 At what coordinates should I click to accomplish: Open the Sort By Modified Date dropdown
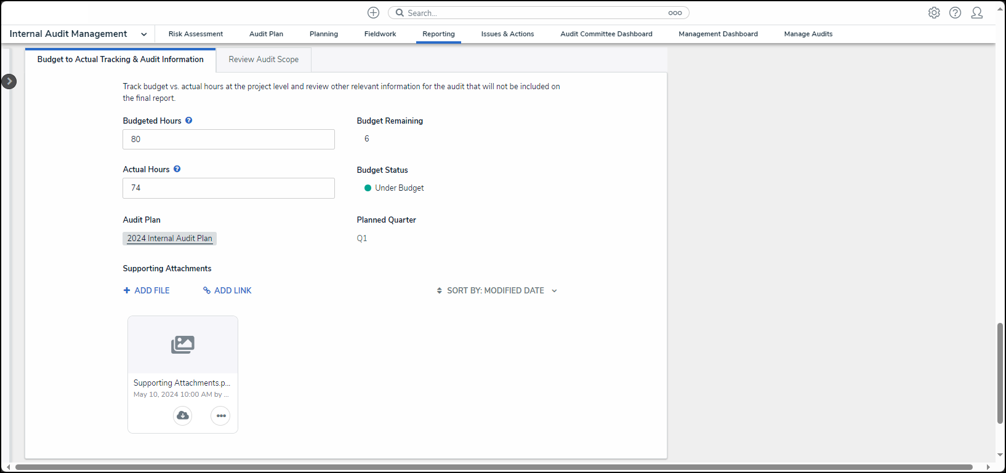point(496,291)
